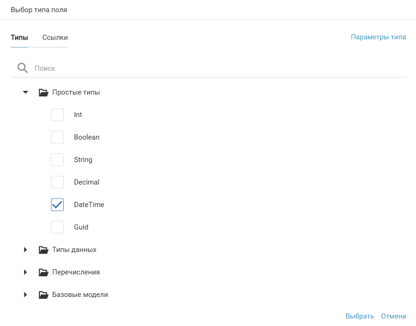This screenshot has height=326, width=416.
Task: Click the Простые типы folder icon
Action: click(x=44, y=93)
